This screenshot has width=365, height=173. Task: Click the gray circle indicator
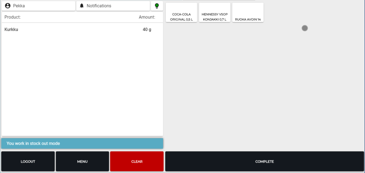coord(304,28)
